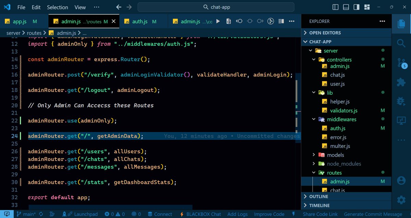Expand the OPEN EDITORS section

[346, 33]
